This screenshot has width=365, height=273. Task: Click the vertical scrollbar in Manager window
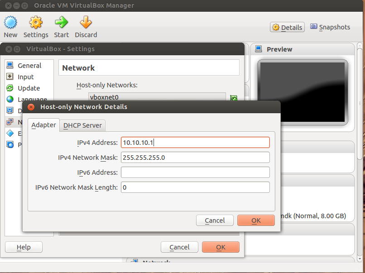[360, 104]
